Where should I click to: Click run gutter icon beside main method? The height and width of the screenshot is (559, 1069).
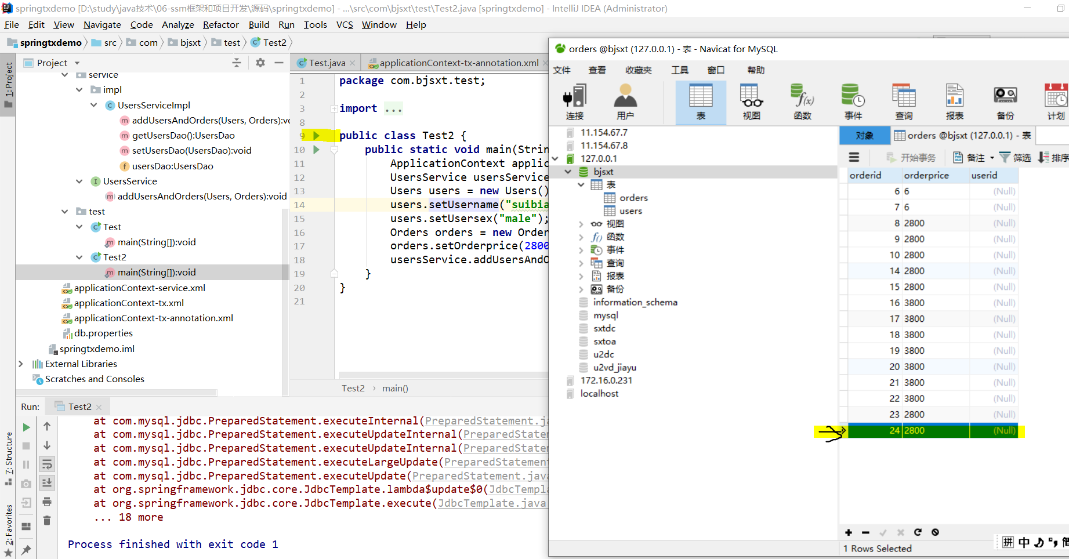click(x=317, y=150)
